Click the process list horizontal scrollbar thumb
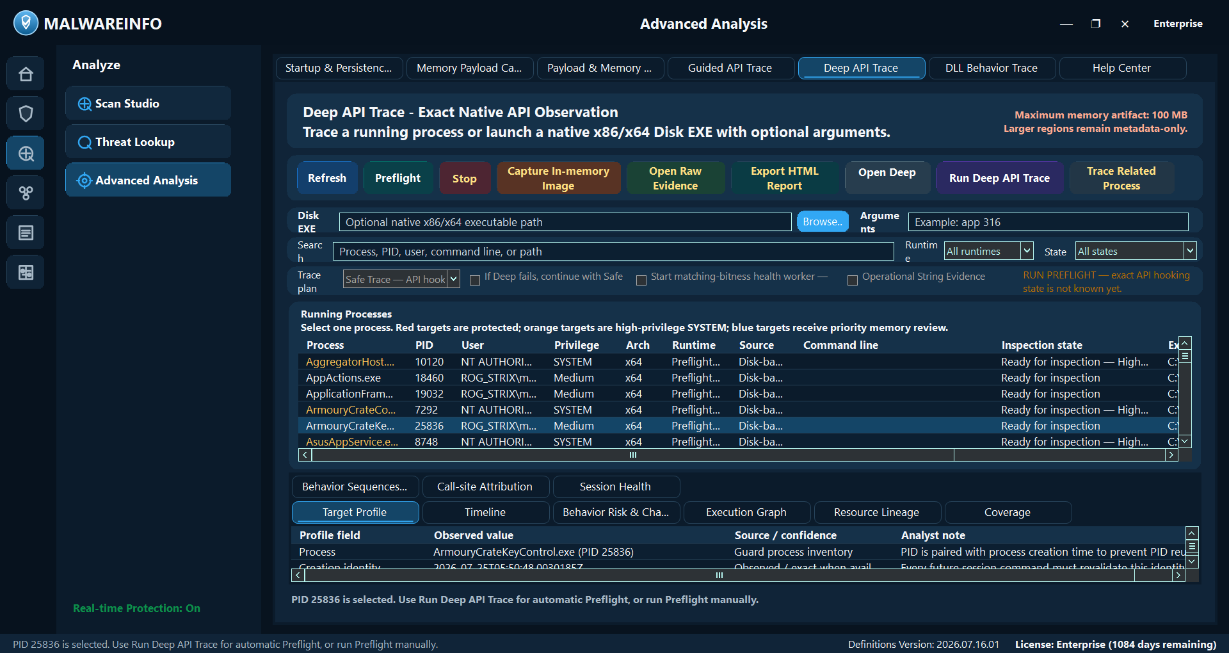This screenshot has height=653, width=1229. click(x=632, y=455)
